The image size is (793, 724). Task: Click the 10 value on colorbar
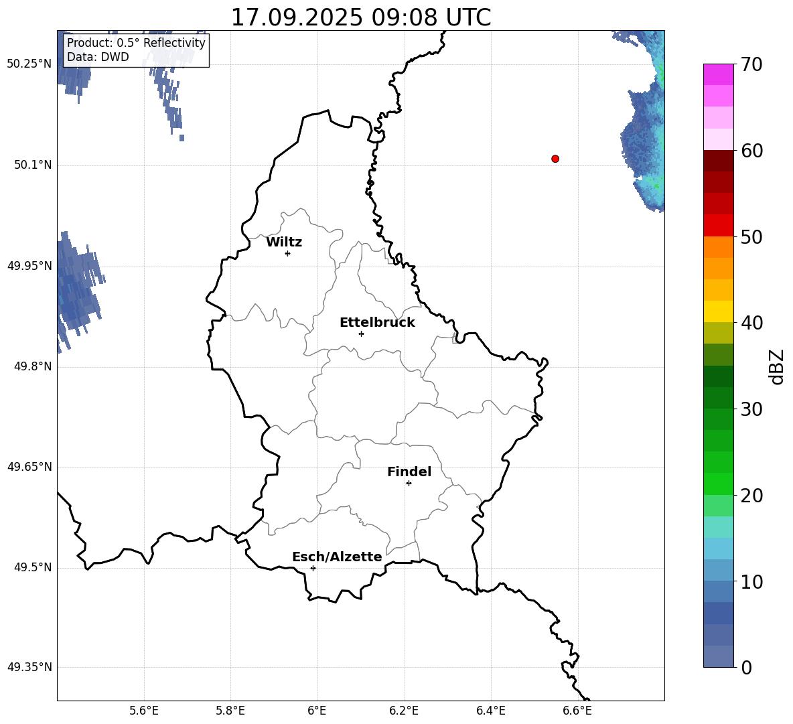pos(751,581)
